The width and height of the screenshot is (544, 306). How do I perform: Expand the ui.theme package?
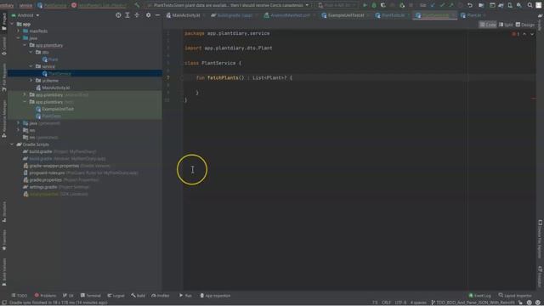(31, 81)
